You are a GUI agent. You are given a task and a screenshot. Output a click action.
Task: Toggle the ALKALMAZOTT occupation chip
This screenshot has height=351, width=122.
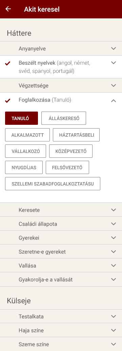tap(27, 135)
